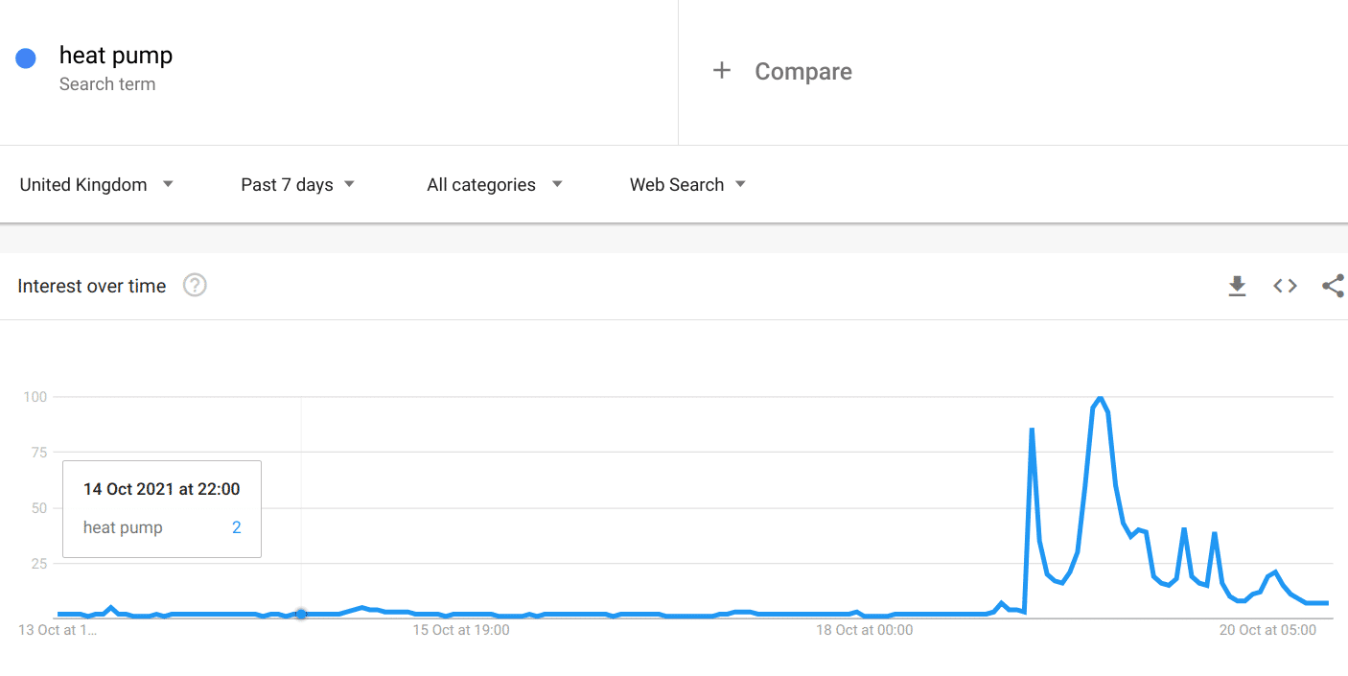Viewport: 1348px width, 676px height.
Task: Click the Interest over time heading
Action: point(92,286)
